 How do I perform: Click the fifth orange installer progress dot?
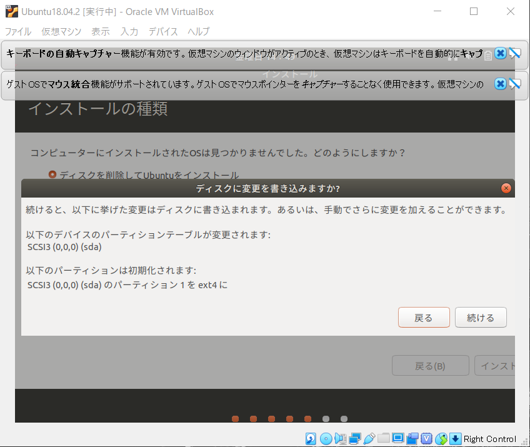(x=307, y=419)
